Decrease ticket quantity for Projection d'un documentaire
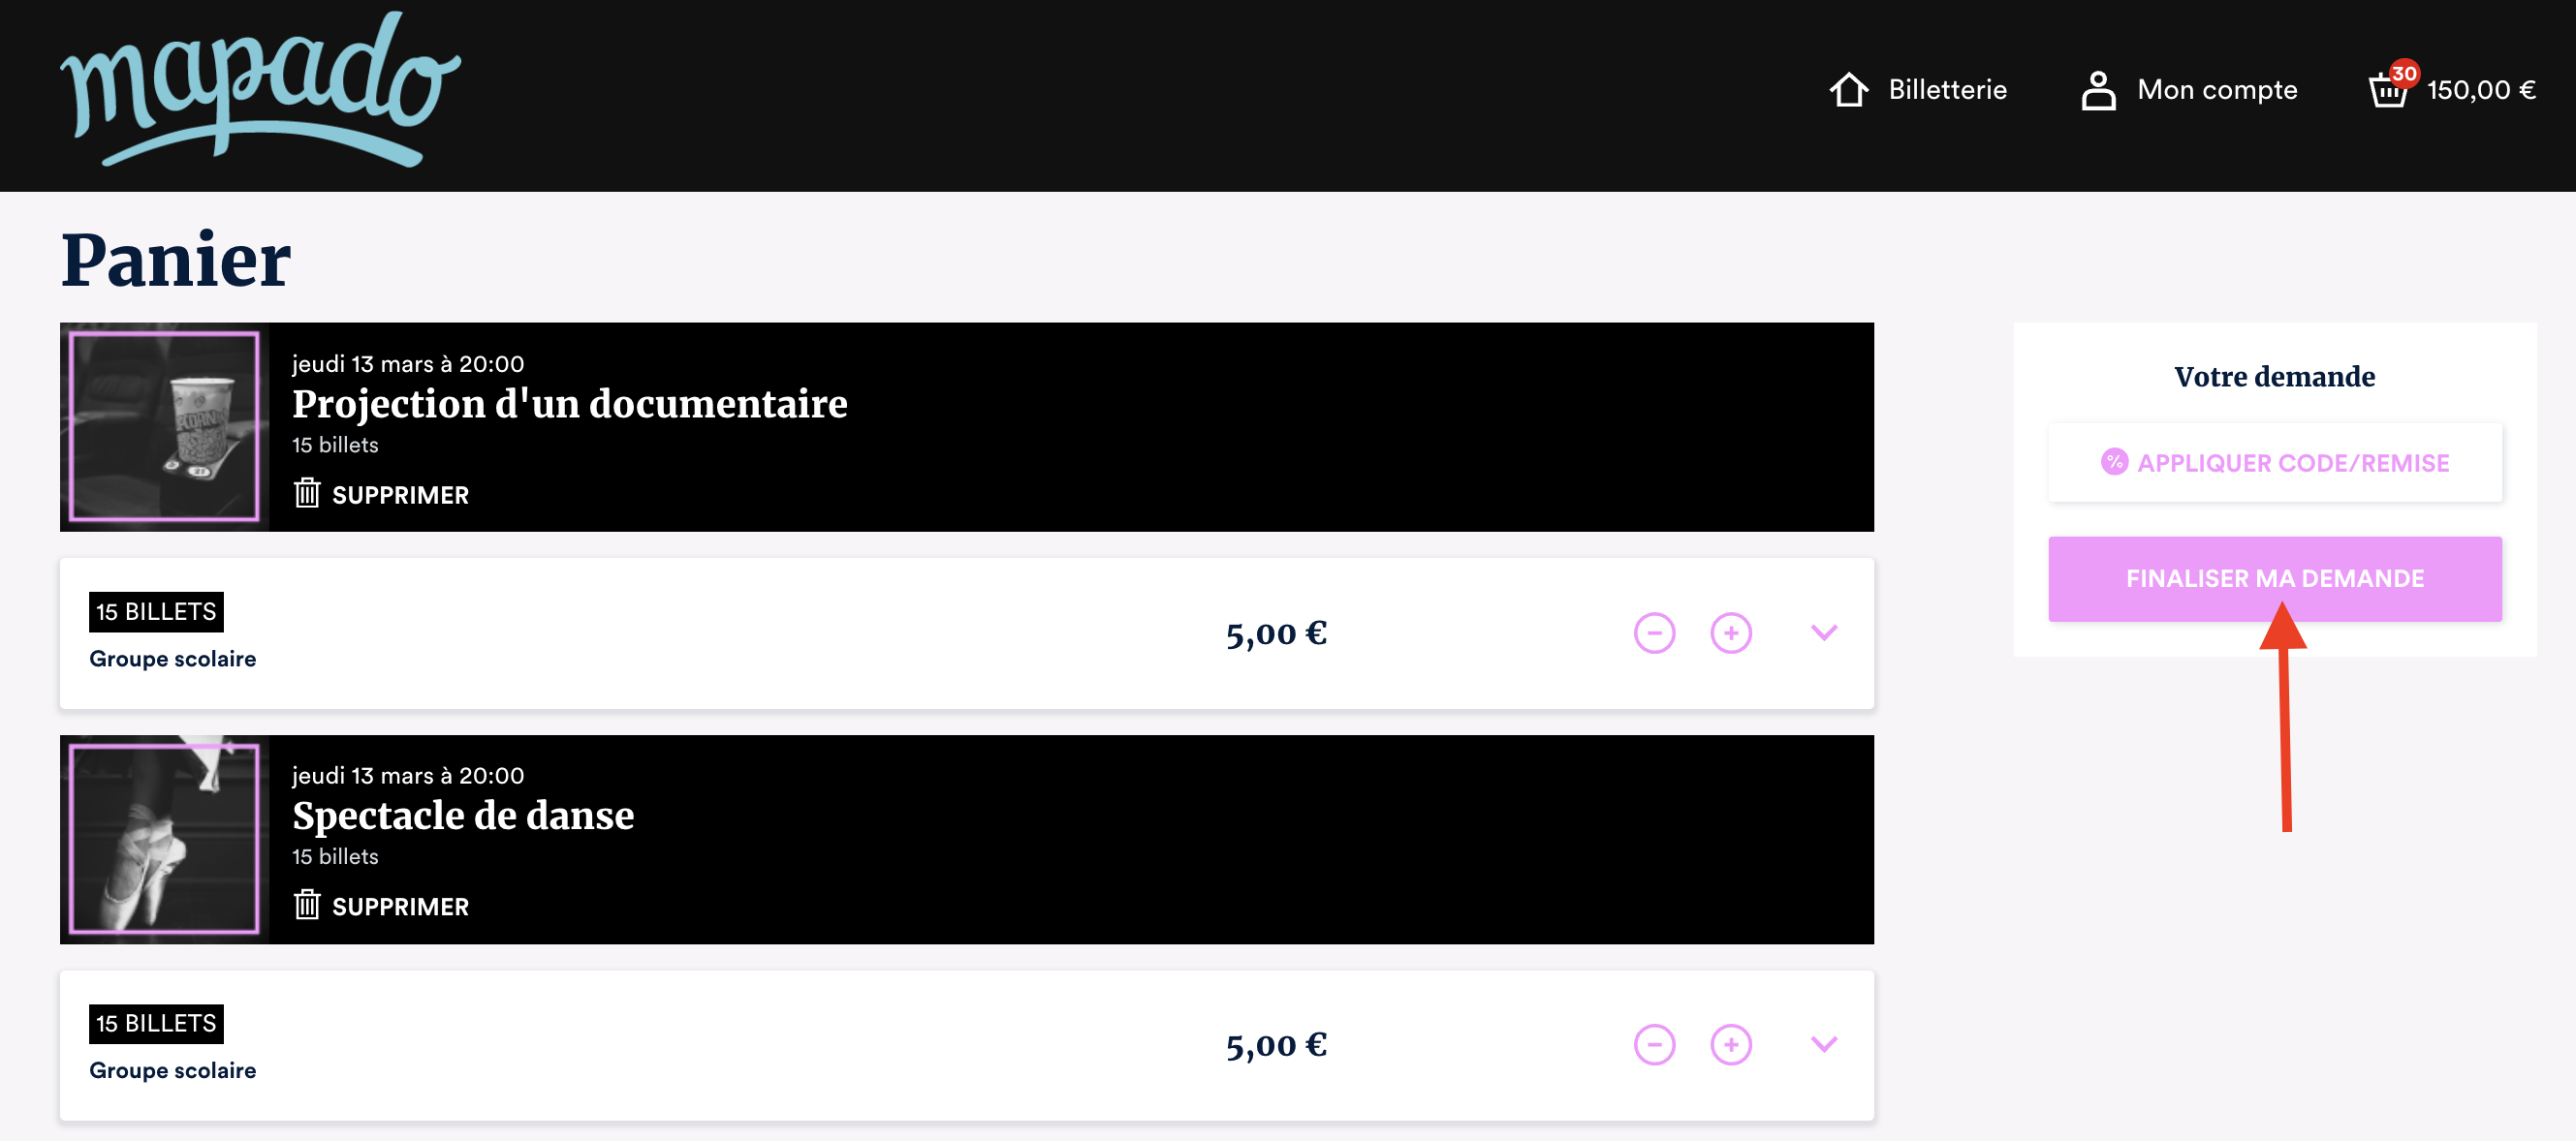Image resolution: width=2576 pixels, height=1141 pixels. pyautogui.click(x=1654, y=633)
